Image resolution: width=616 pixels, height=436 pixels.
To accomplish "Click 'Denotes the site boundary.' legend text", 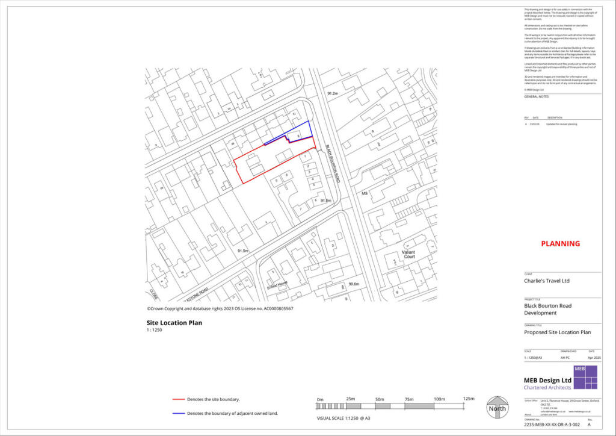I will pyautogui.click(x=214, y=399).
